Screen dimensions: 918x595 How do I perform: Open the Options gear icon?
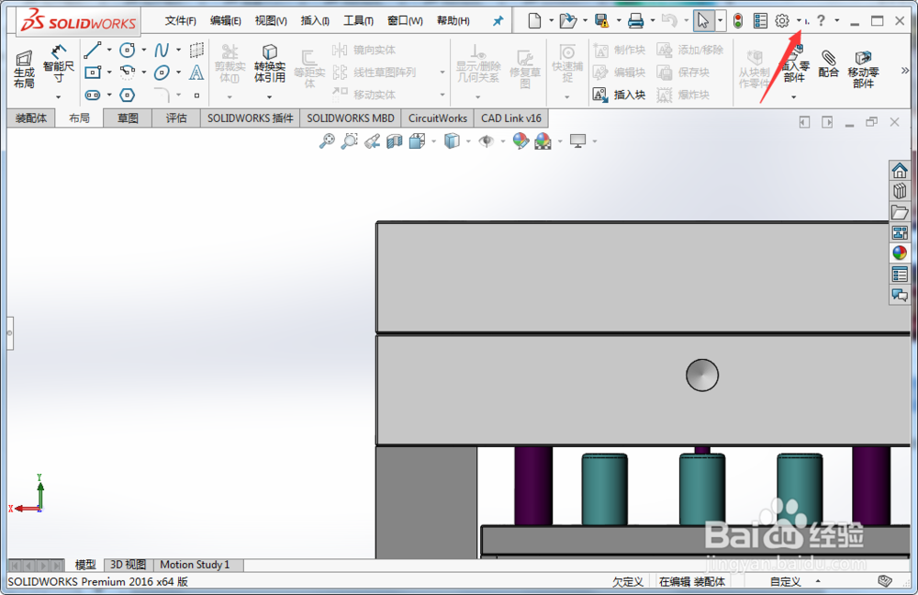click(781, 21)
